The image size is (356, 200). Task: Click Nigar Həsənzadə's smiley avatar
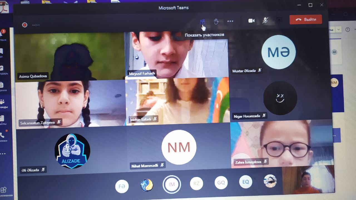280,98
